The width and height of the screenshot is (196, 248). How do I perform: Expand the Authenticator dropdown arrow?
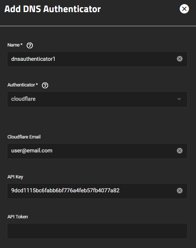tap(179, 99)
